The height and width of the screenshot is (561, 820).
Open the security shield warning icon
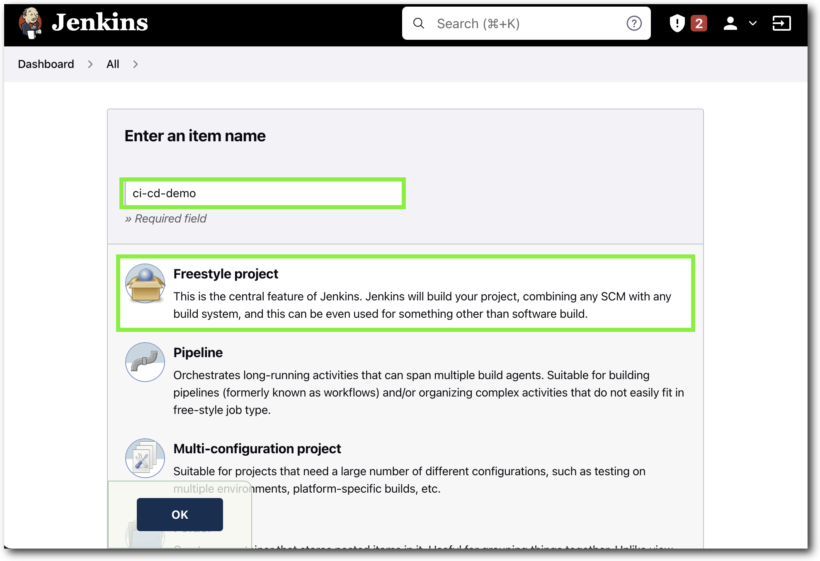[677, 23]
